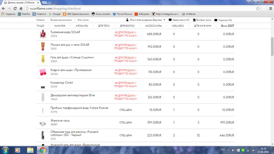The image size is (274, 154).
Task: Expand user account dropdown arrow
Action: [164, 20]
